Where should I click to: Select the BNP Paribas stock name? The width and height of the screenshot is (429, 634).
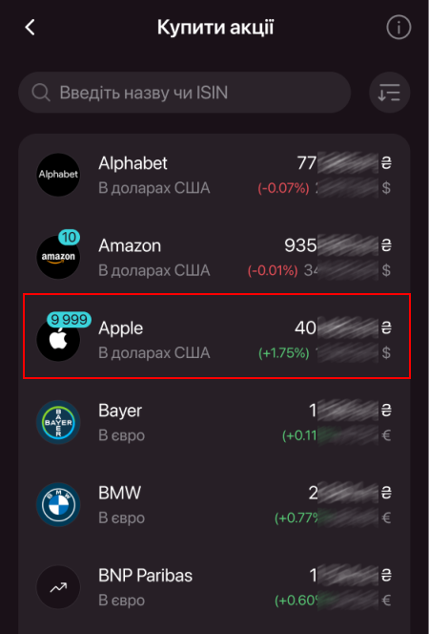tap(145, 576)
